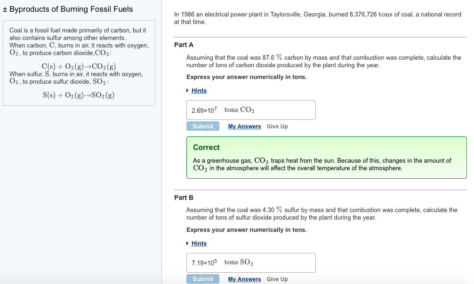Open the Part B Hints link
This screenshot has width=474, height=284.
click(x=199, y=244)
